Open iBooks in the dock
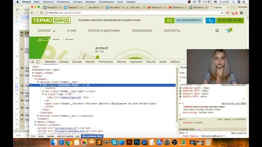The image size is (262, 147). coord(92,143)
